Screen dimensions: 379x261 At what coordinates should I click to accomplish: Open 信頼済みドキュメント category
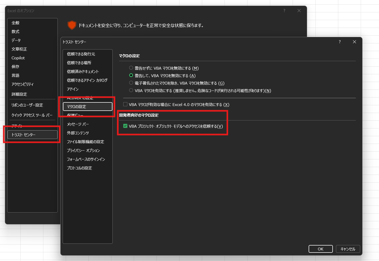pyautogui.click(x=88, y=71)
